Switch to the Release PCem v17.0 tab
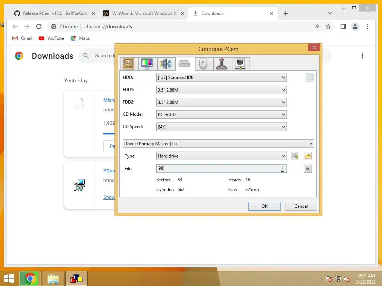Image resolution: width=382 pixels, height=286 pixels. click(54, 13)
